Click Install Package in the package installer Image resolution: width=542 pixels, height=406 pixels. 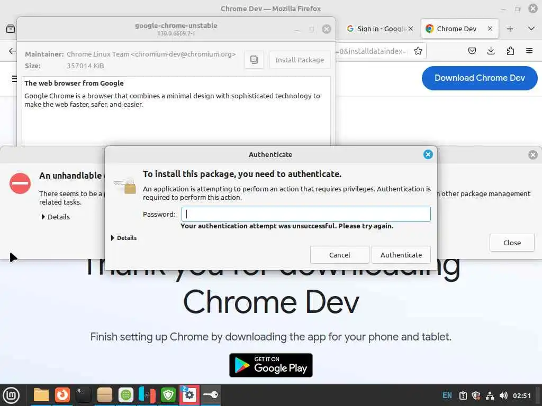[300, 60]
